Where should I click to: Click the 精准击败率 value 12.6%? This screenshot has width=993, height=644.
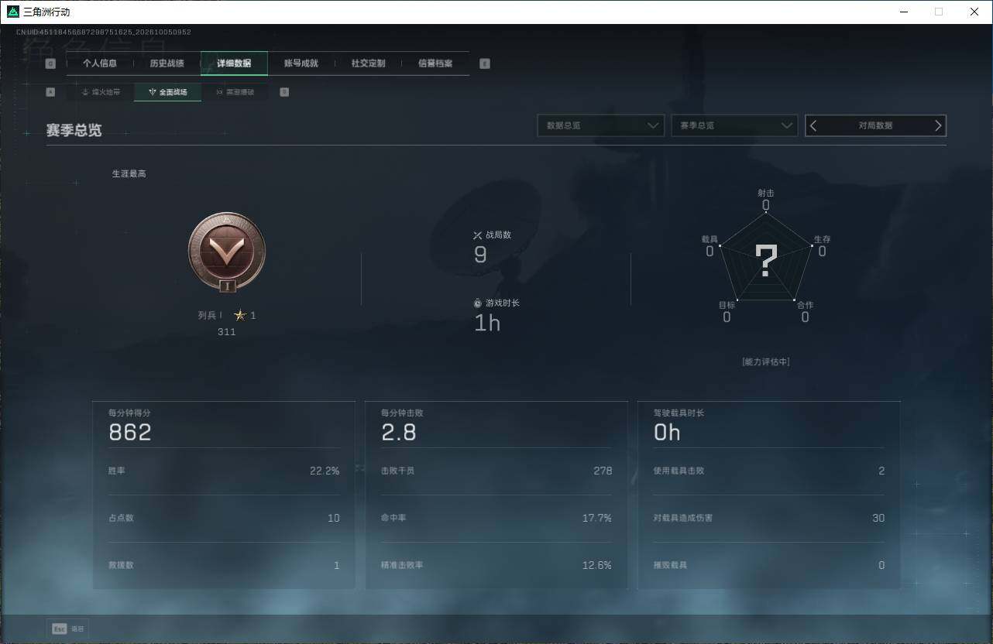pos(597,565)
